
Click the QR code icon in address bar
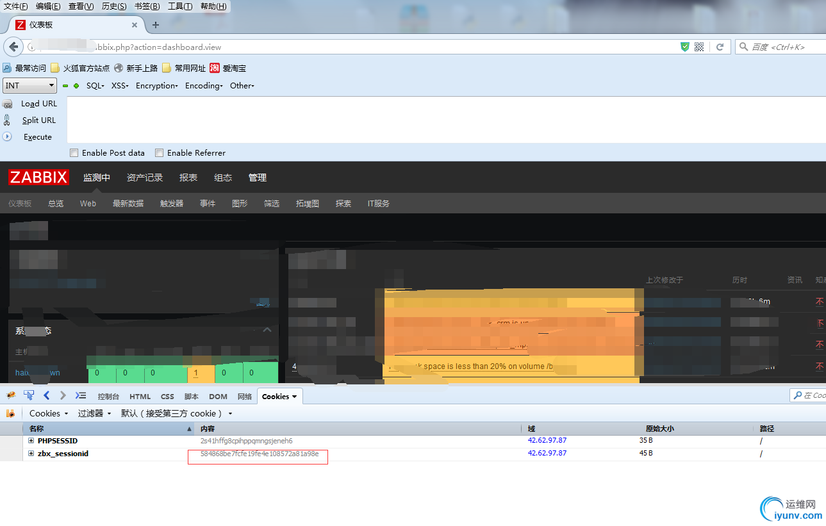(699, 47)
